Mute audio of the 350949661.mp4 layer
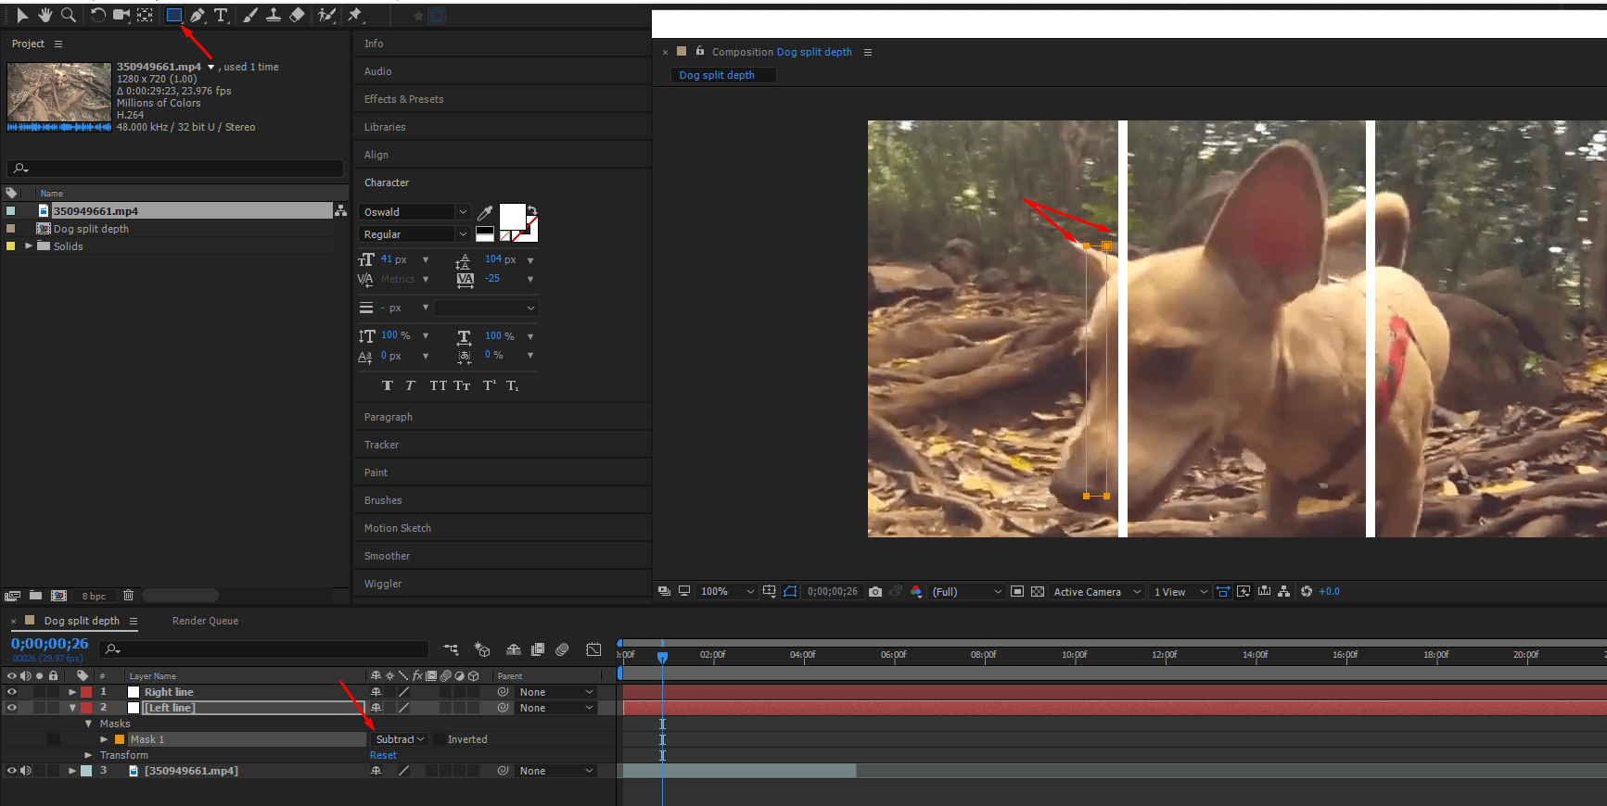Image resolution: width=1607 pixels, height=806 pixels. pos(26,771)
